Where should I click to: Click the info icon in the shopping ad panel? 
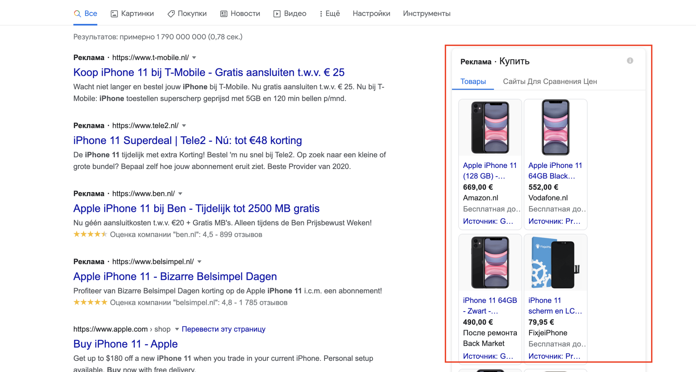point(630,61)
